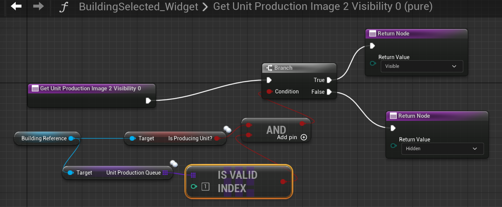502x207 pixels.
Task: Select the Visible Return Node header
Action: pyautogui.click(x=416, y=34)
